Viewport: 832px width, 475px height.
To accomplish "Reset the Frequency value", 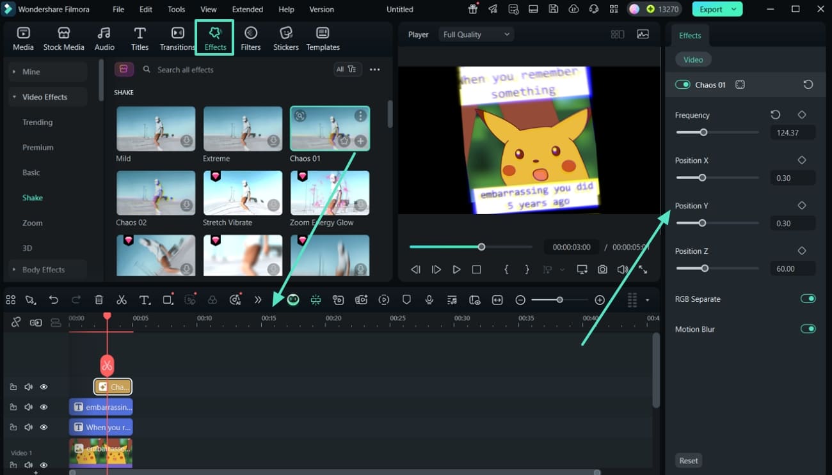I will 775,115.
